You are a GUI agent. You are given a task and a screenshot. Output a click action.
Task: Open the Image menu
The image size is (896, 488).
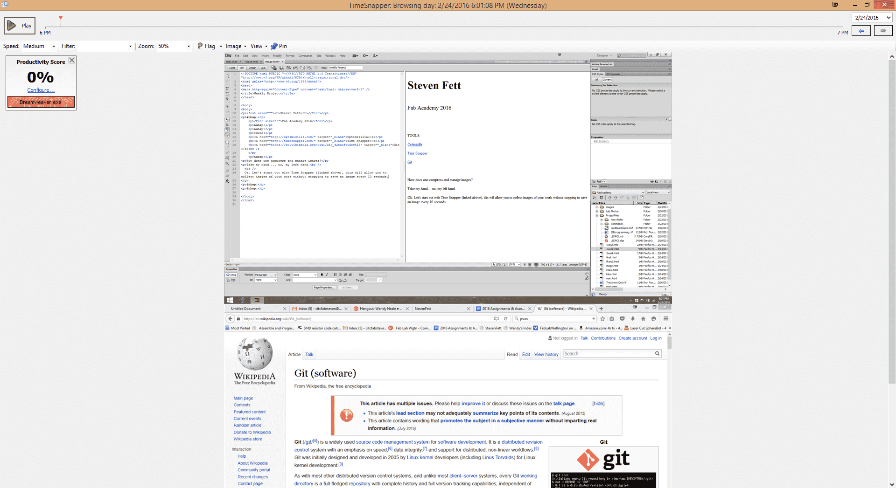point(236,46)
